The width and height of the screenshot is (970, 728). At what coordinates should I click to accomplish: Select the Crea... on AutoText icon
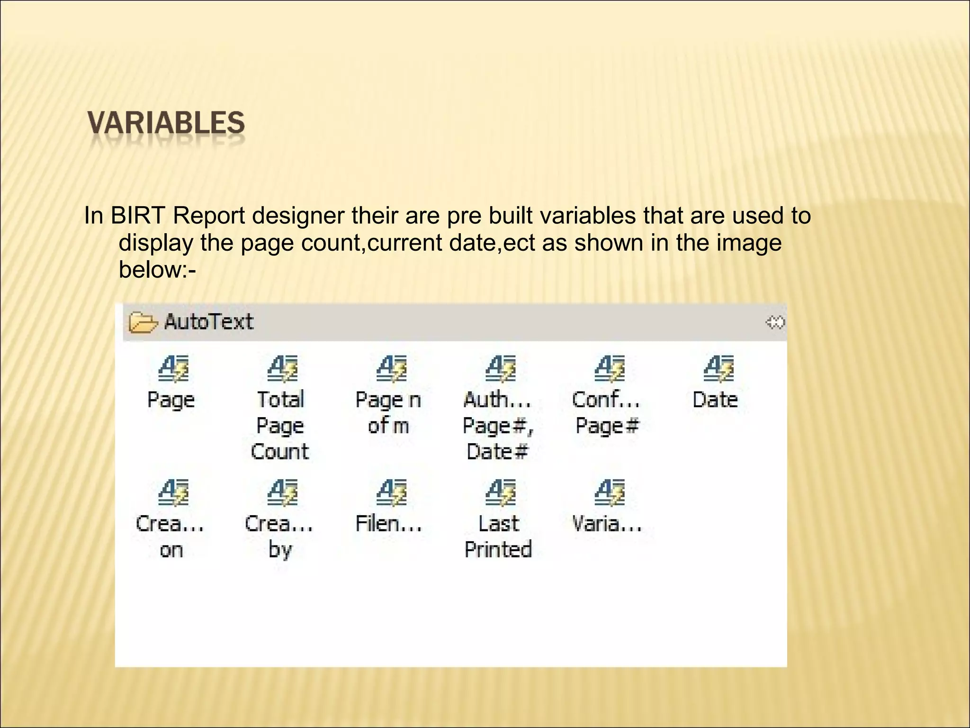click(x=173, y=492)
